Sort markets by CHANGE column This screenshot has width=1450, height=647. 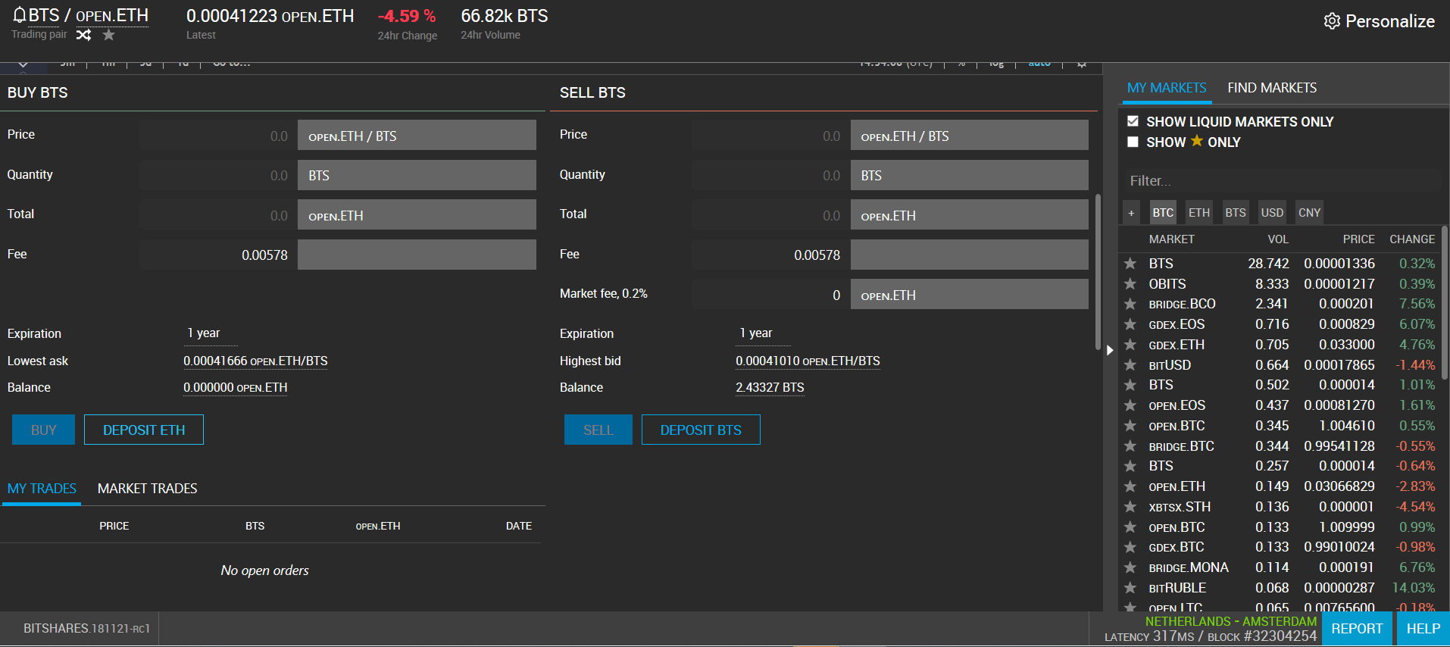pos(1412,239)
